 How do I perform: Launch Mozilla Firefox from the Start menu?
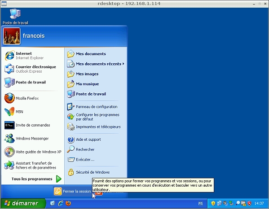click(x=32, y=98)
